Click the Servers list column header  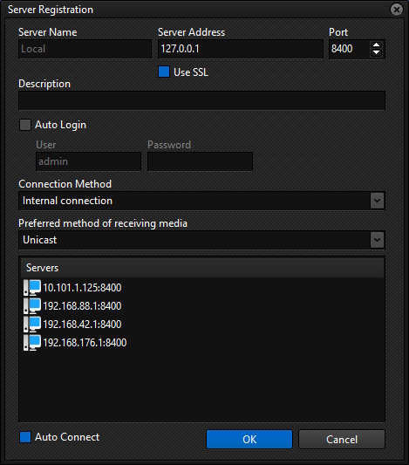tap(201, 268)
